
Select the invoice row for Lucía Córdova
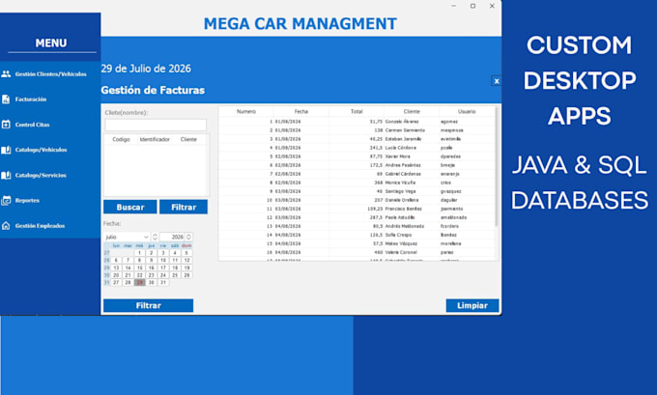click(x=357, y=148)
